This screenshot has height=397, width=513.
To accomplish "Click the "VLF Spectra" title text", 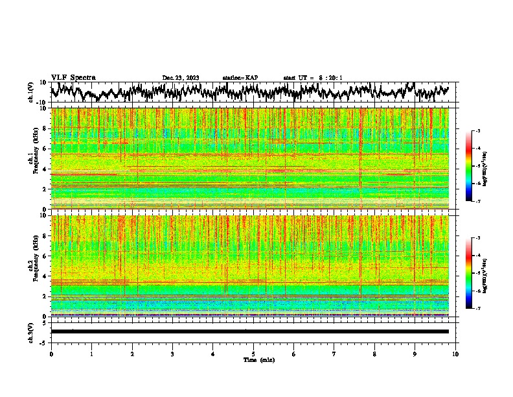I will 73,78.
